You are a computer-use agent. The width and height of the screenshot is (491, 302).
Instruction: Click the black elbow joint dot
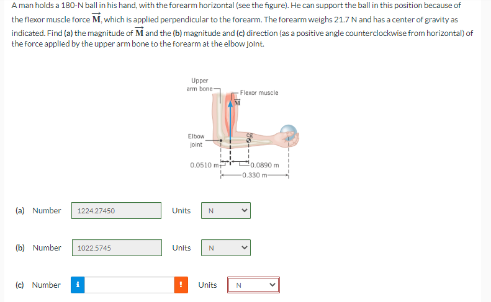pyautogui.click(x=221, y=141)
